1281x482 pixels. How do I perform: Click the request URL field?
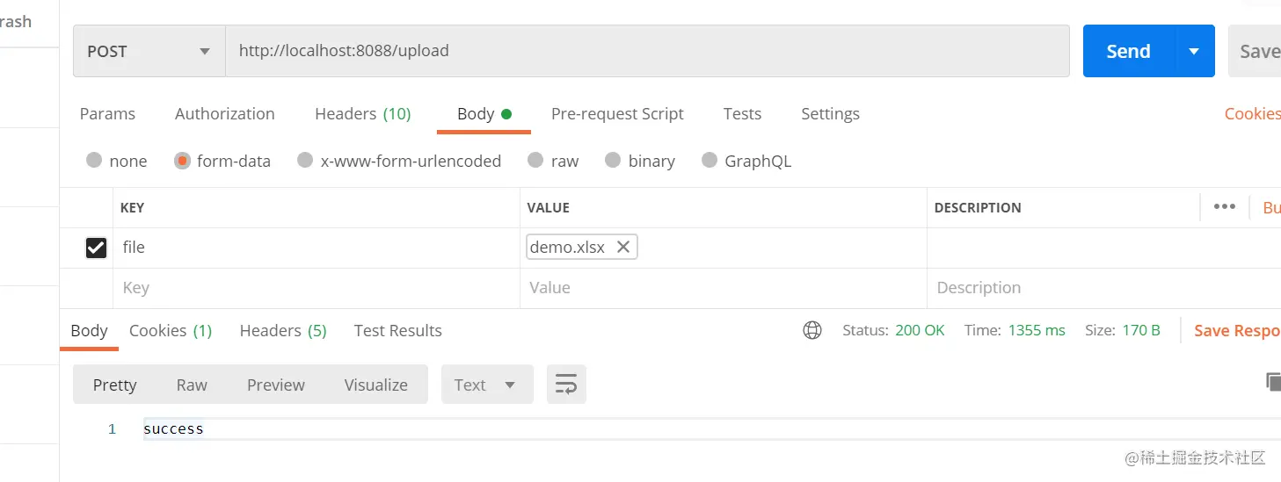pyautogui.click(x=647, y=51)
